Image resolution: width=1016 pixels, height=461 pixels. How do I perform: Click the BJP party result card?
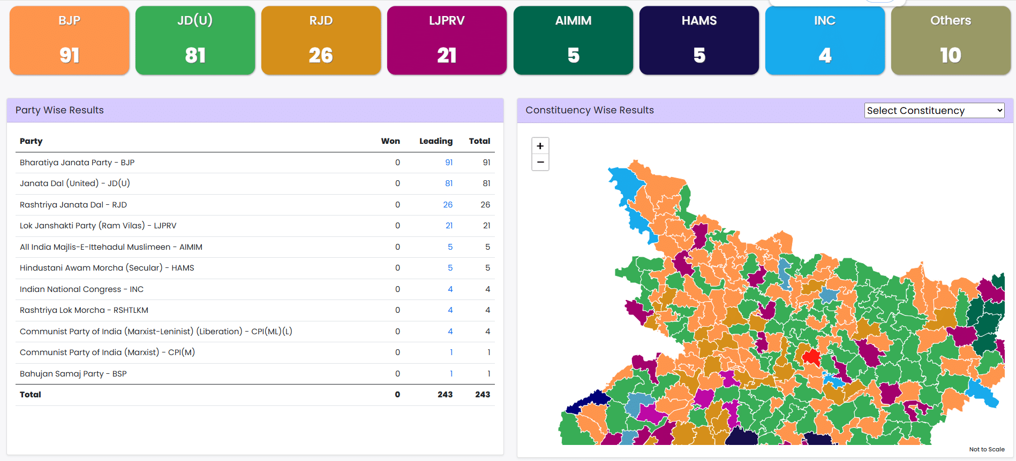coord(70,41)
